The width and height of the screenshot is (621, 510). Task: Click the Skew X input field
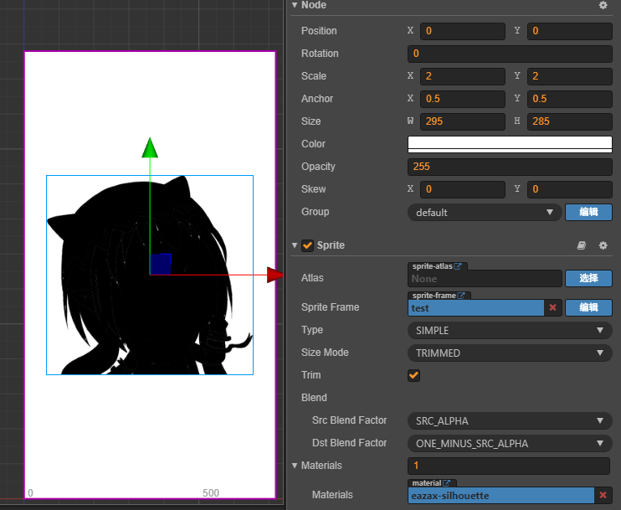click(x=463, y=189)
